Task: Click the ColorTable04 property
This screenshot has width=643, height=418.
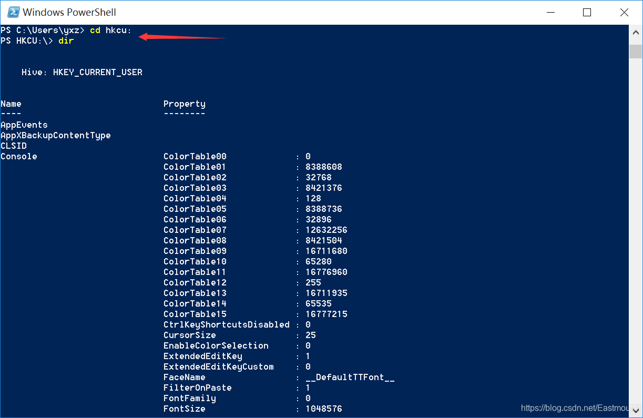Action: pos(195,198)
